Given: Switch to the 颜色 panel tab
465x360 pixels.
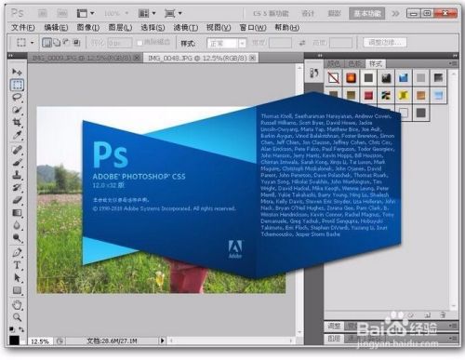Looking at the screenshot, I should [x=334, y=64].
